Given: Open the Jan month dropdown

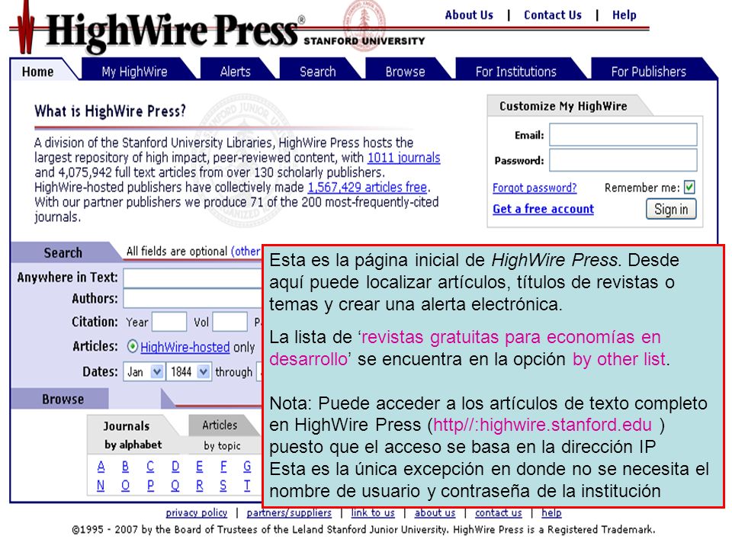Looking at the screenshot, I should [x=144, y=371].
